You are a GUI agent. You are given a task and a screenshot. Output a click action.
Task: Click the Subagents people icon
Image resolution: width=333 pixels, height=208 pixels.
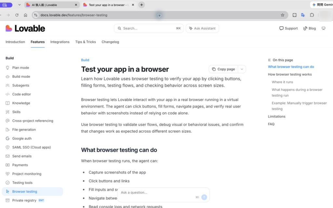pos(7,85)
